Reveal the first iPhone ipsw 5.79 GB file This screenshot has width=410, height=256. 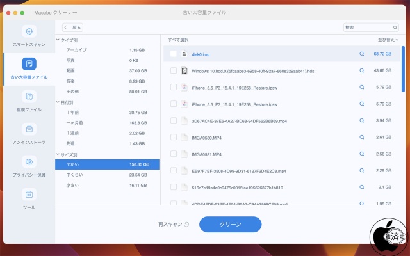click(x=361, y=87)
